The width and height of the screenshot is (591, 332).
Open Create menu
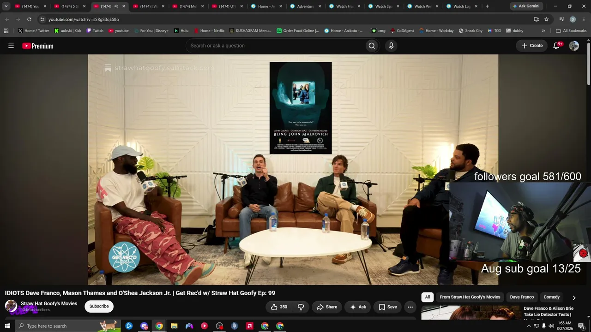pyautogui.click(x=532, y=46)
